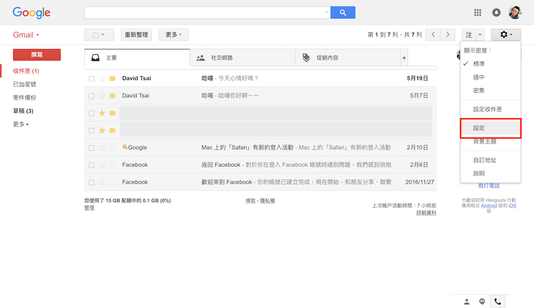Expand the Gmail product dropdown

coord(26,35)
